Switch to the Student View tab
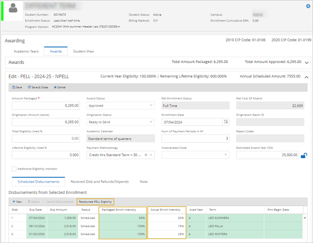 (83, 51)
